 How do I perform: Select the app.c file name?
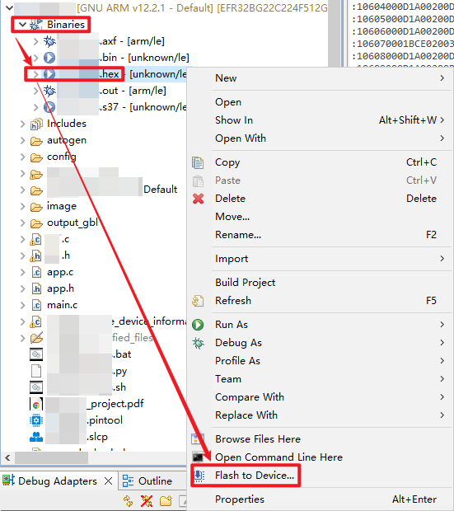pos(60,272)
